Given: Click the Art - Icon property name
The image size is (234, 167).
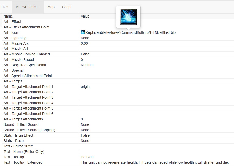Looking at the screenshot, I should tap(11, 32).
